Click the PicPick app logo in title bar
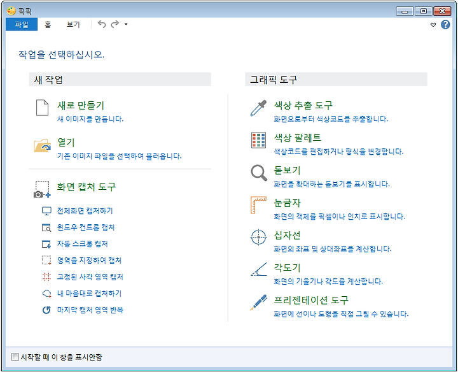This screenshot has height=372, width=458. click(11, 11)
